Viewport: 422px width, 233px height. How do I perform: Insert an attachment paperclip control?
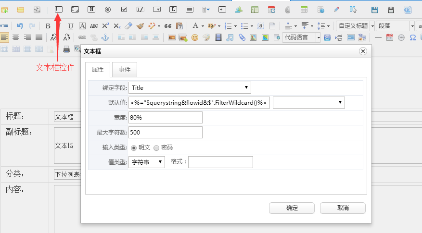click(288, 10)
